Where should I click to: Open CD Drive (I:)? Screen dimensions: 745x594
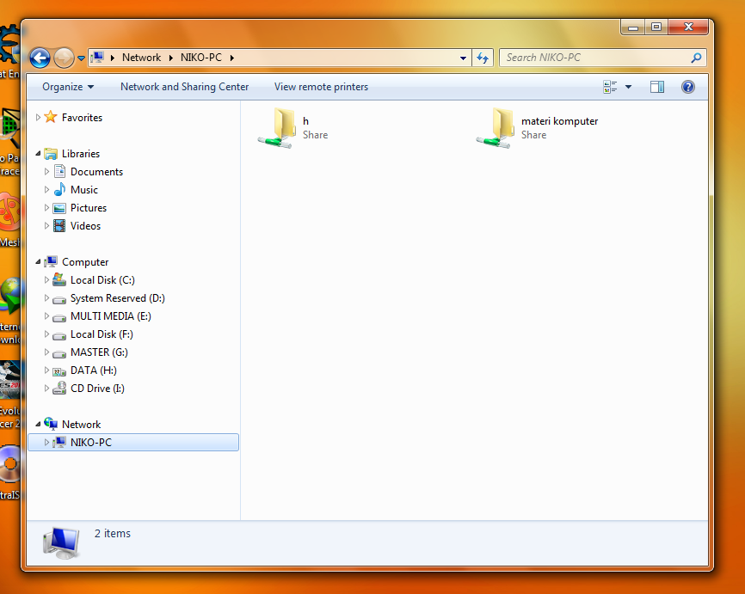(97, 389)
